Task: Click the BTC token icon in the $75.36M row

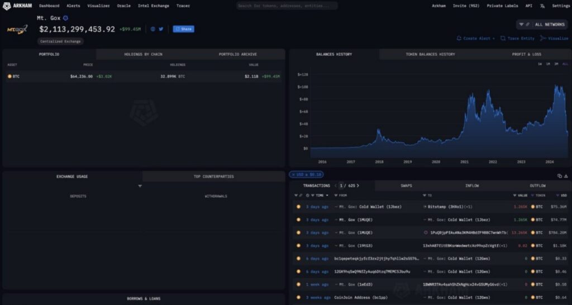Action: click(x=532, y=207)
